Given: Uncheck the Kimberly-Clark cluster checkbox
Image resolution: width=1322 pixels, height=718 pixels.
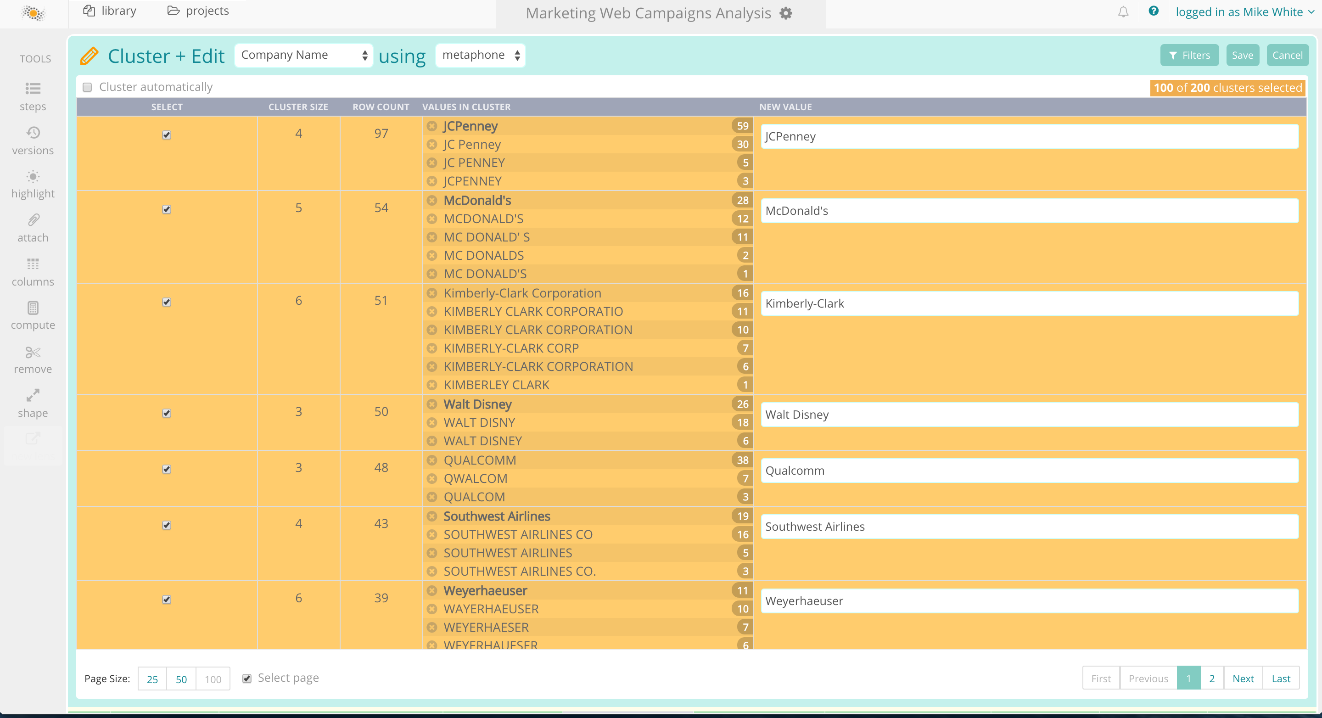Looking at the screenshot, I should [166, 302].
